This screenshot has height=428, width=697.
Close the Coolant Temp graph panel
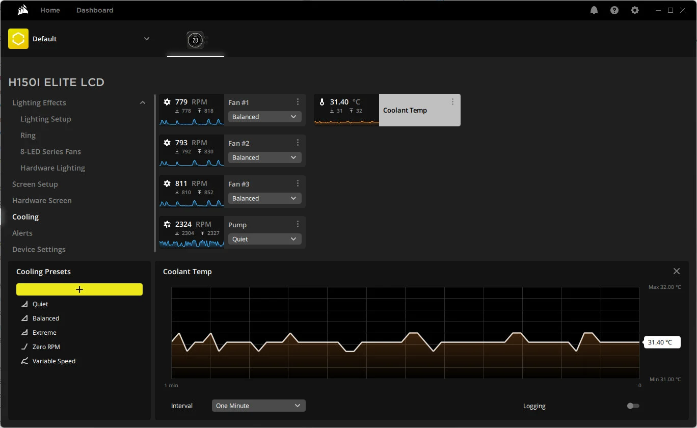676,271
